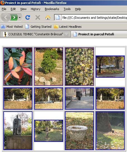Click the Firefox logo in title bar
Image resolution: width=127 pixels, height=152 pixels.
2,3
